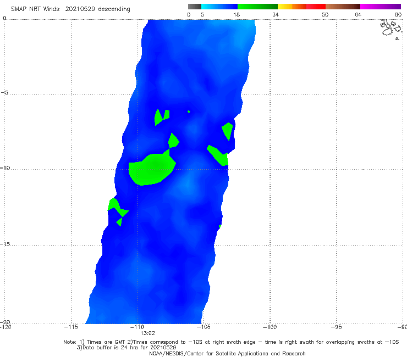Pick the cyan-to-blue segment of the color bar

(x=219, y=7)
